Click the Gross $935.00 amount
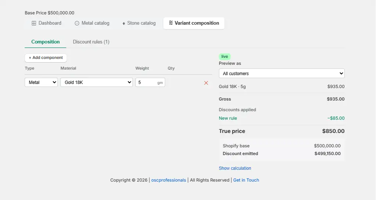Screen dimensions: 376x200 coord(336,99)
